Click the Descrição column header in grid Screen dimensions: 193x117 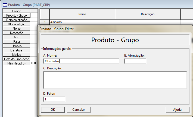(x=148, y=14)
